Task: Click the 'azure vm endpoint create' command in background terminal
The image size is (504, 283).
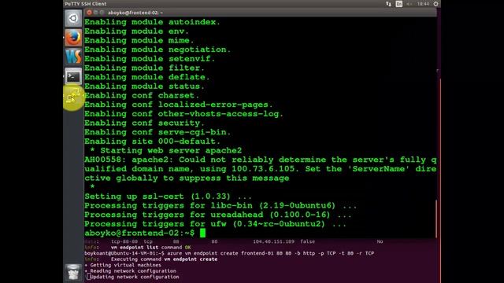Action: coord(270,253)
